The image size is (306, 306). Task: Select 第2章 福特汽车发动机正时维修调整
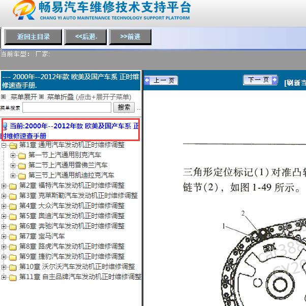click(72, 185)
